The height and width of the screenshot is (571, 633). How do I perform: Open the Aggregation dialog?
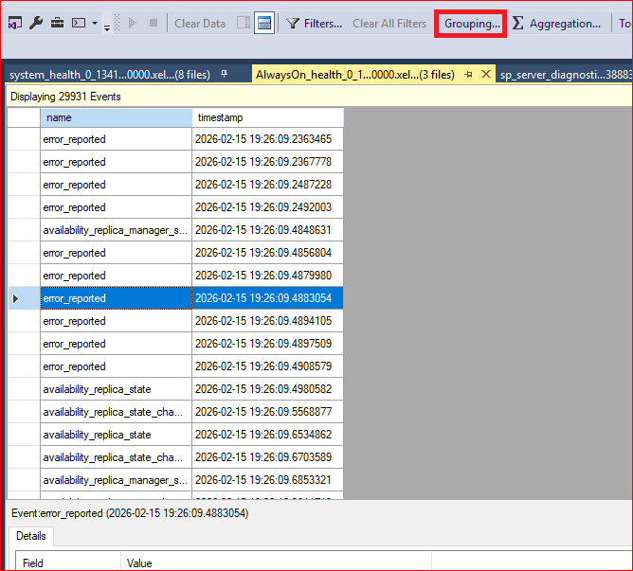(x=556, y=23)
